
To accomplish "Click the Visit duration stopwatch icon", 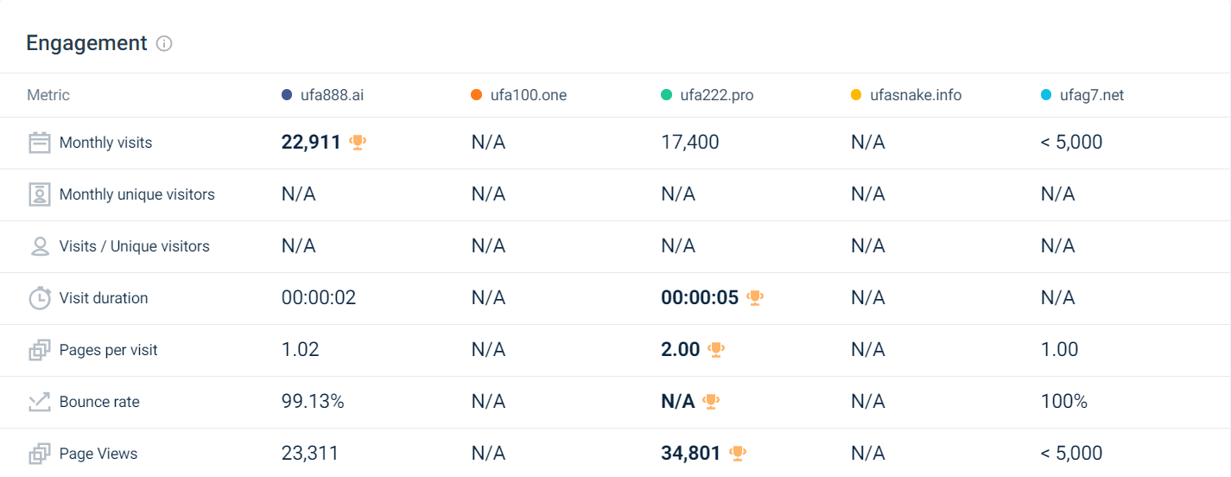I will [40, 298].
